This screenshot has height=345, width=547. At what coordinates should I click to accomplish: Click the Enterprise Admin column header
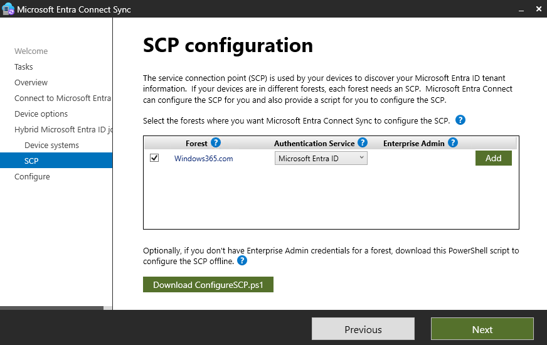pyautogui.click(x=414, y=144)
